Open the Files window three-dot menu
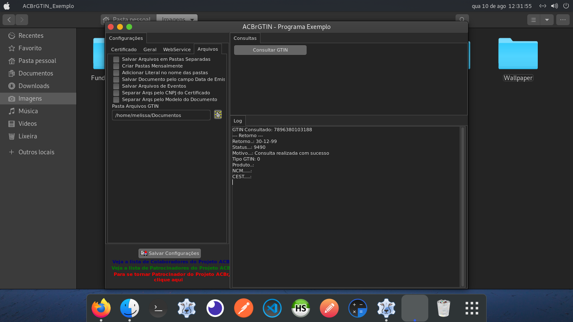Screen dimensions: 573x322 click(x=563, y=20)
